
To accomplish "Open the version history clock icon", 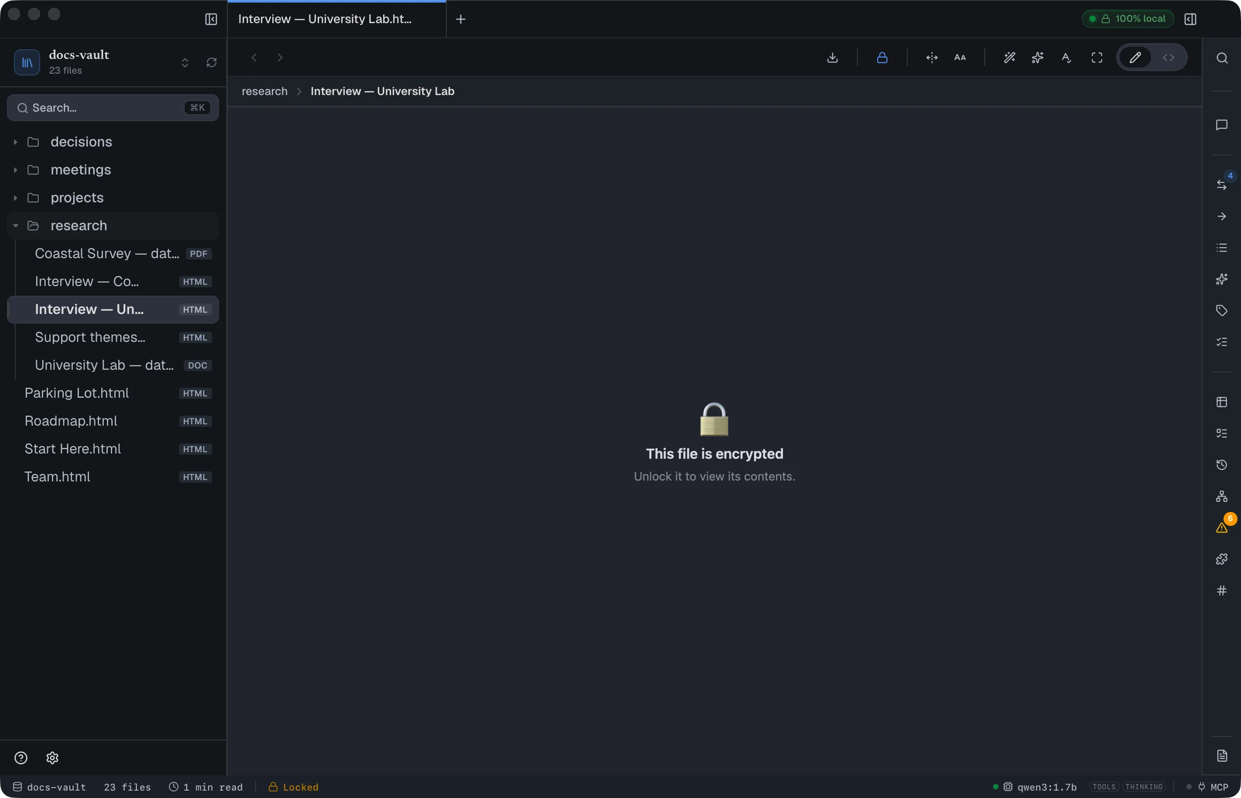I will (x=1222, y=464).
